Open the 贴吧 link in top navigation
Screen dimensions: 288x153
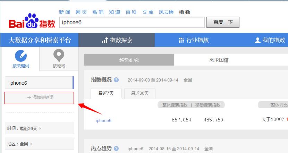point(98,12)
